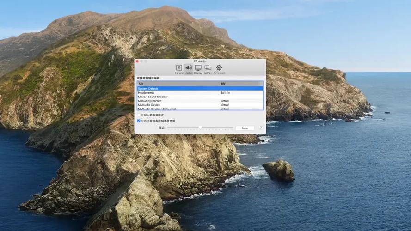This screenshot has width=411, height=231.
Task: Select Movavi Sound Grabber device
Action: tap(200, 97)
